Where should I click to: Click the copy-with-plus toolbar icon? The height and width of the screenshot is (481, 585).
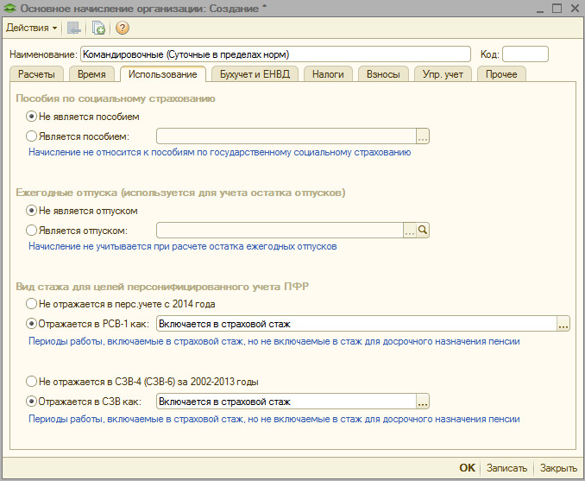[x=98, y=28]
